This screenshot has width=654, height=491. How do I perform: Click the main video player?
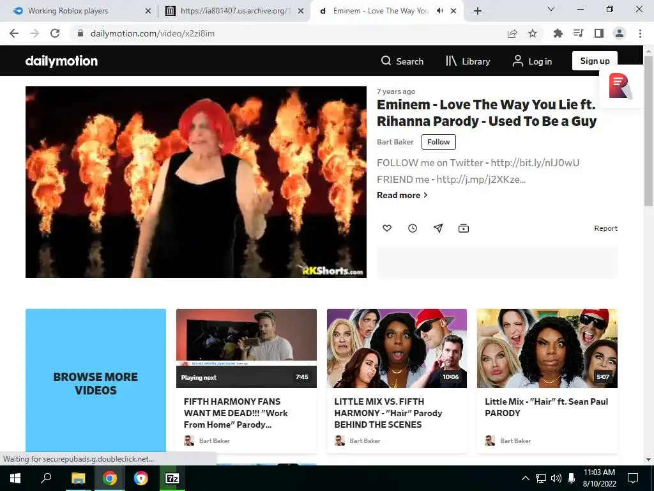[196, 182]
